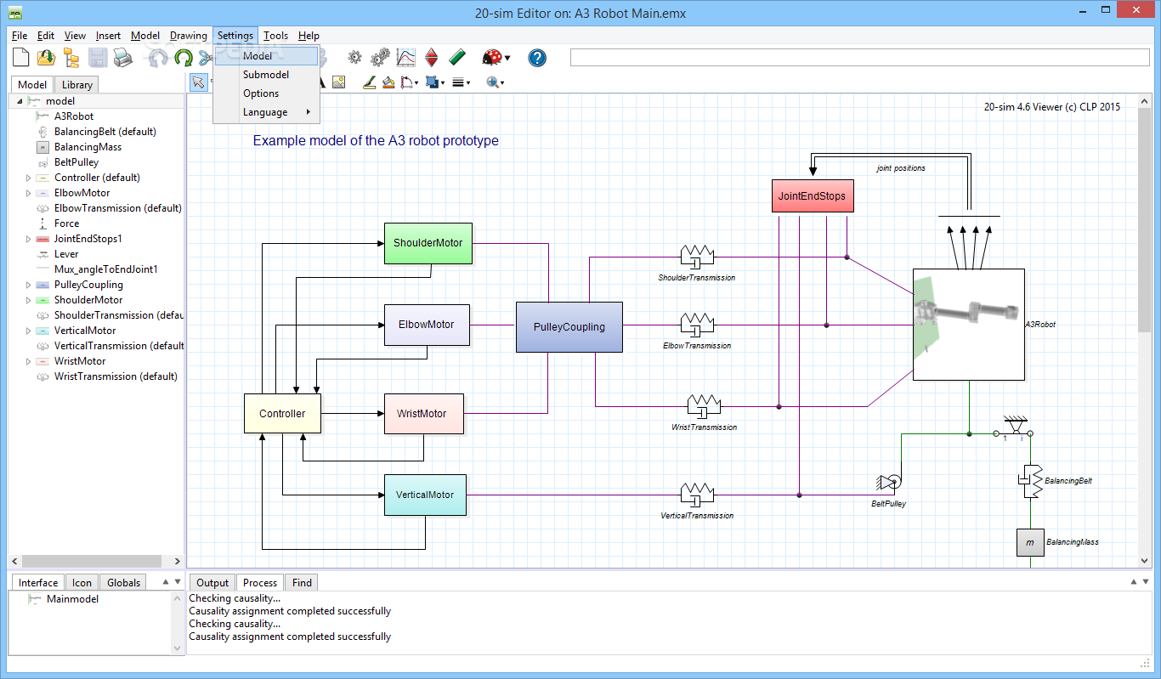
Task: Open the Insert menu
Action: click(x=108, y=36)
